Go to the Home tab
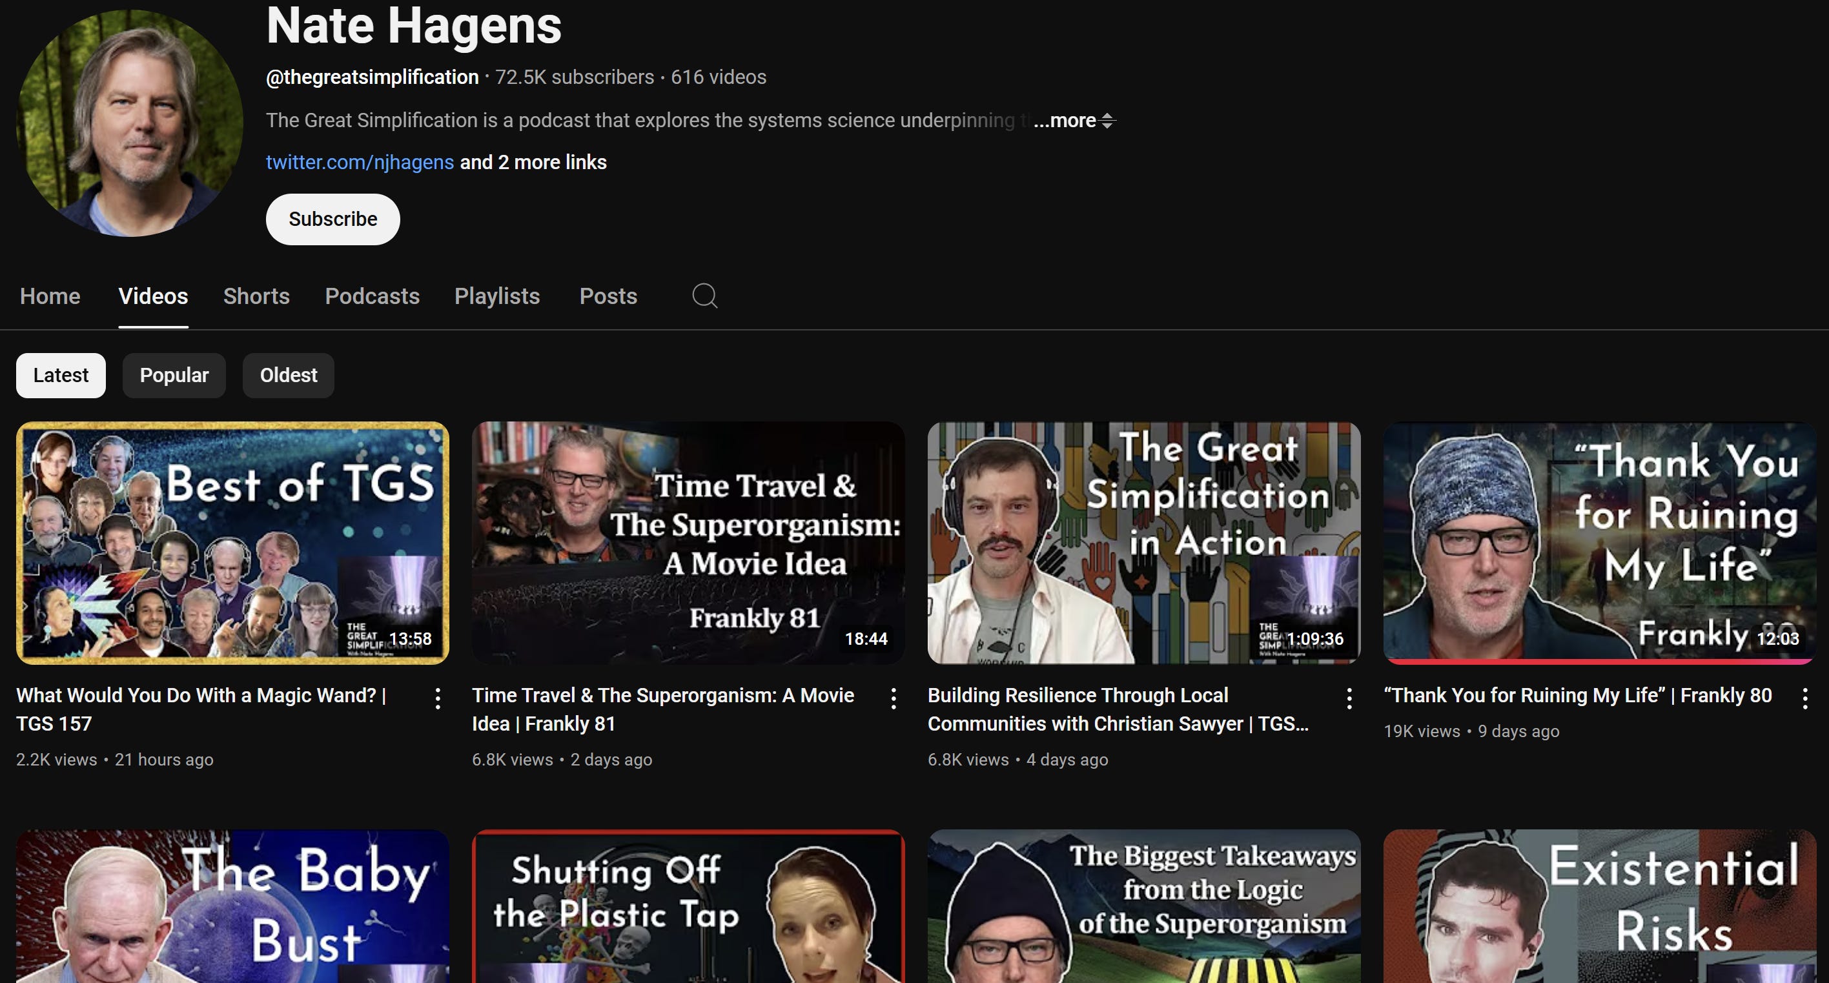This screenshot has height=983, width=1829. (50, 296)
